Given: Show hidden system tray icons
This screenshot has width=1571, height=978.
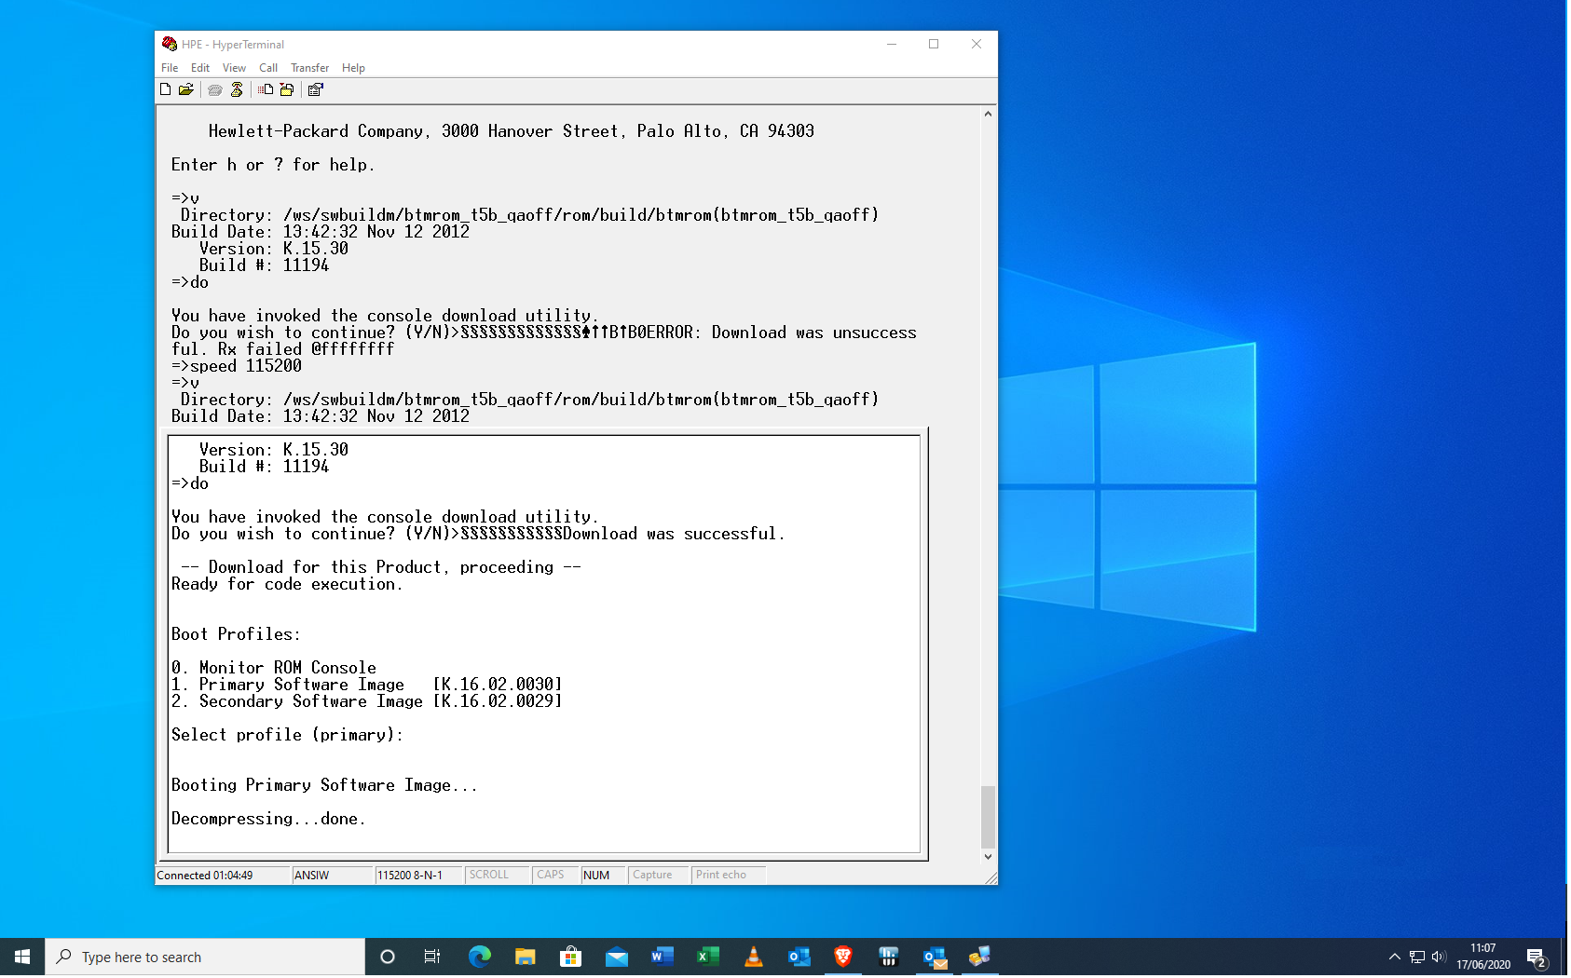Looking at the screenshot, I should click(x=1394, y=957).
